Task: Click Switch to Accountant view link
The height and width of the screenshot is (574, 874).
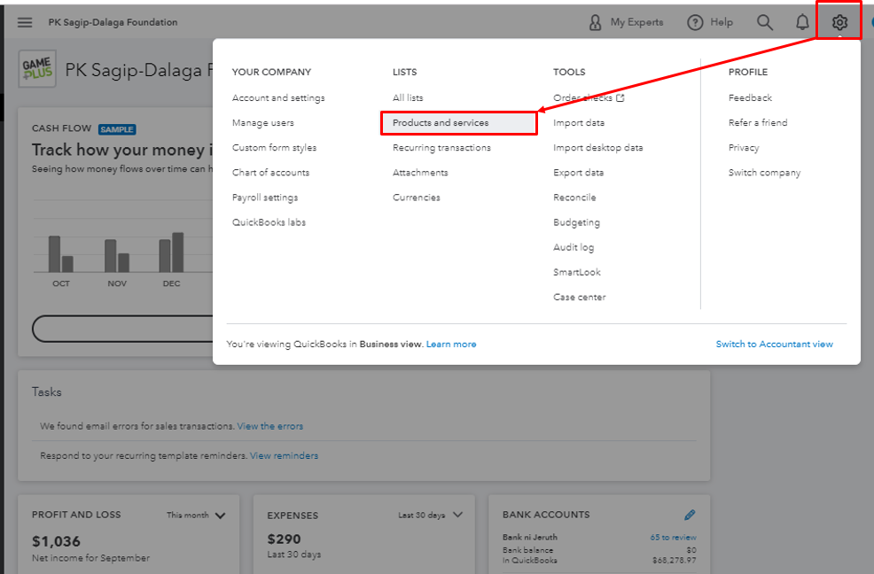Action: [774, 344]
